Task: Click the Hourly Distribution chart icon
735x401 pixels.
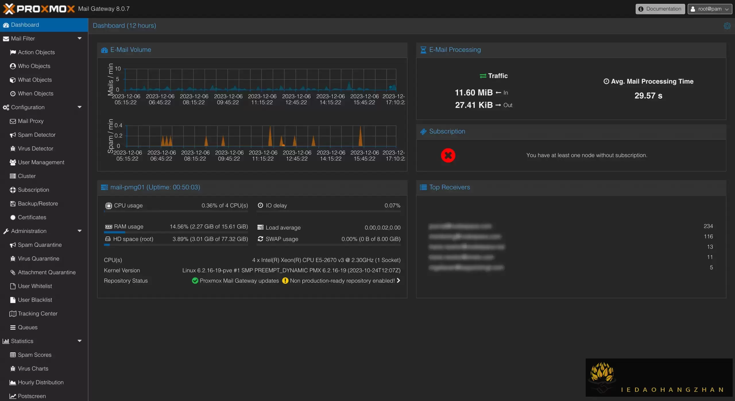Action: (13, 383)
